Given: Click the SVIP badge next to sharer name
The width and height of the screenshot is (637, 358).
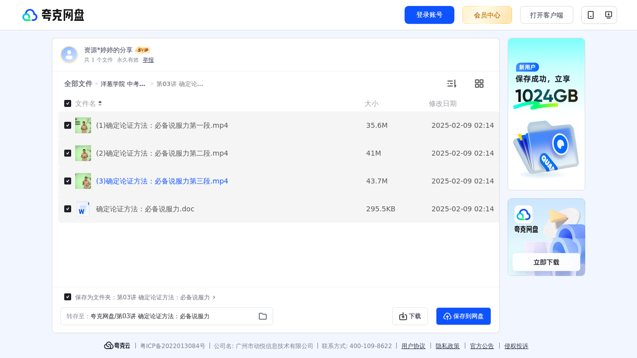Looking at the screenshot, I should pyautogui.click(x=143, y=50).
